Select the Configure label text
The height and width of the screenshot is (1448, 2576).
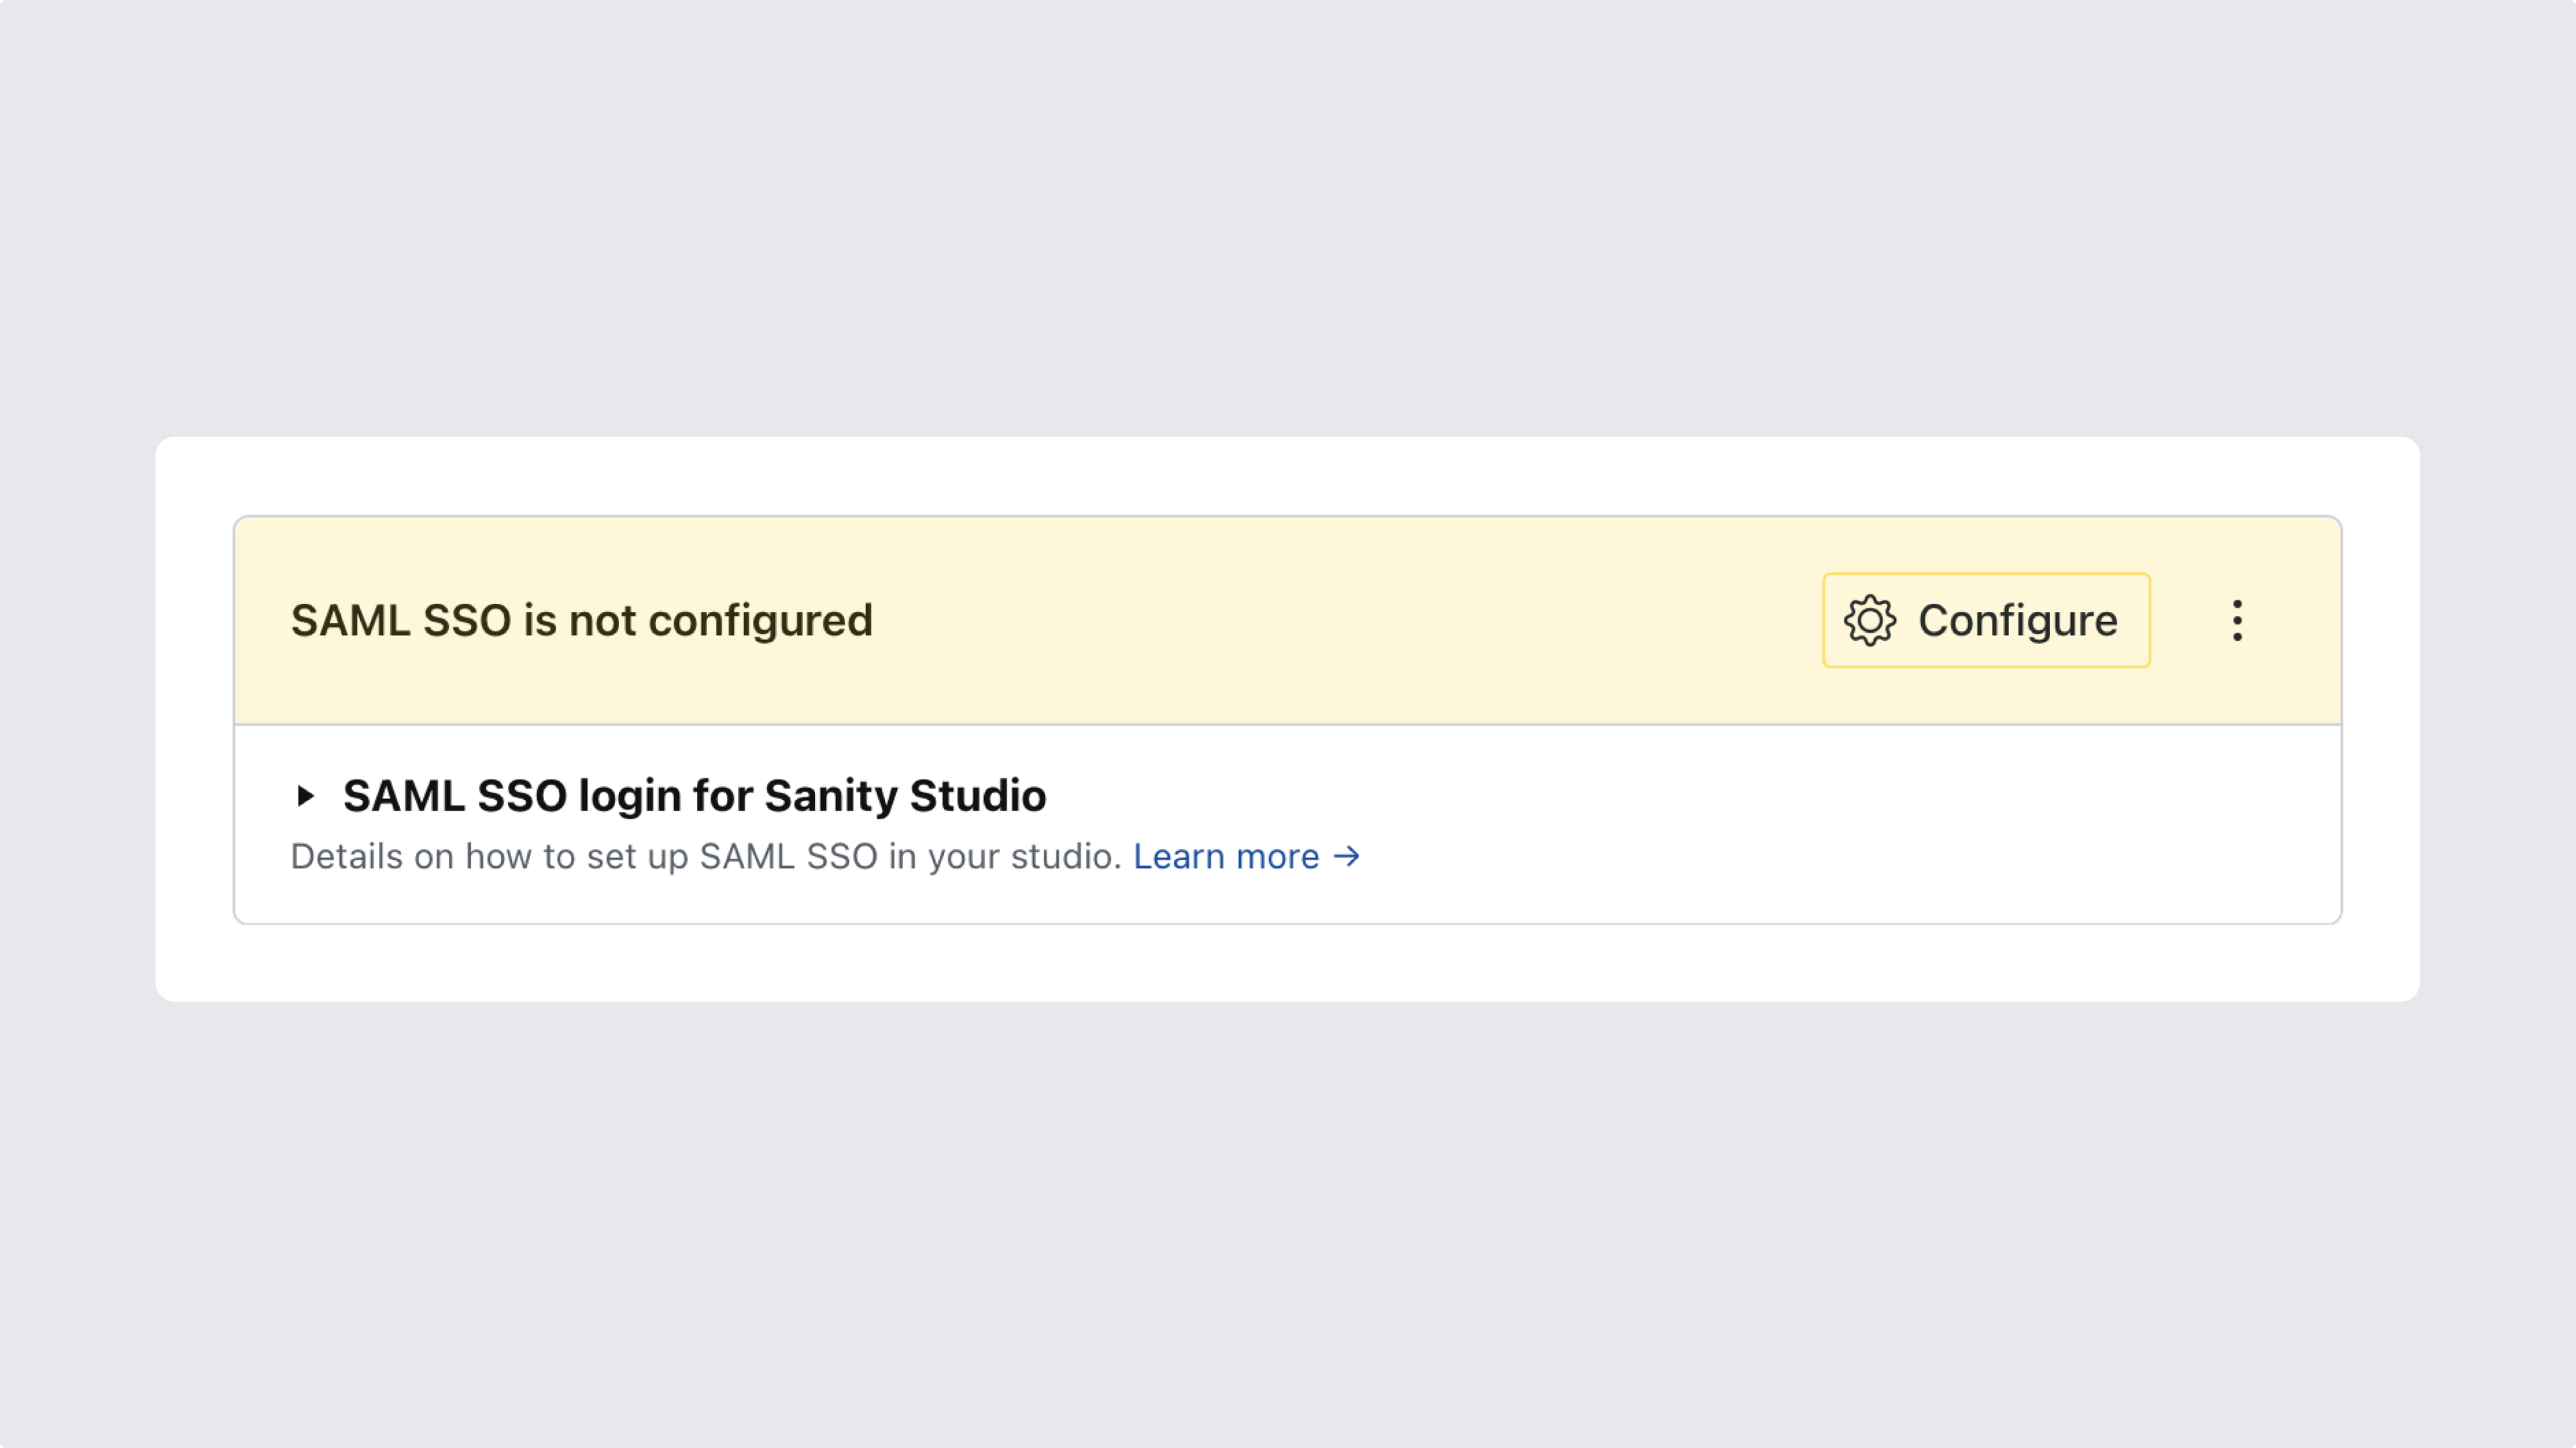[x=2017, y=621]
